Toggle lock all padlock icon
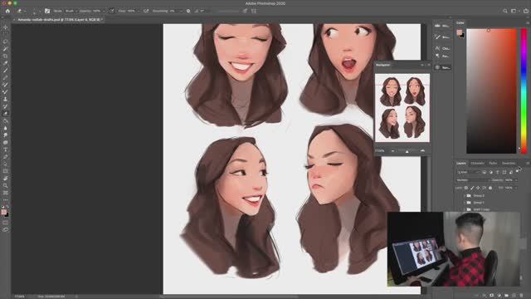 [x=490, y=188]
